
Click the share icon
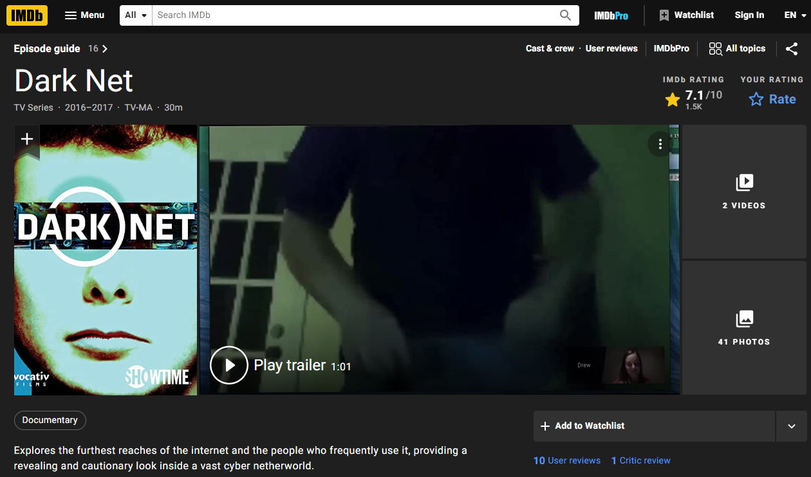pyautogui.click(x=792, y=48)
